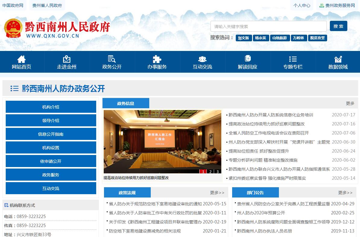Screen dimensions: 360x237
Task: Click 更多>> in 政策法规 section
Action: (x=217, y=193)
